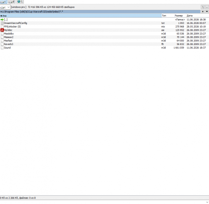Go to parent directory '..' button
209x204 pixels.
pyautogui.click(x=207, y=7)
